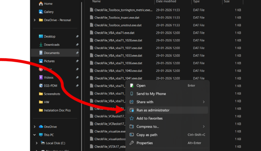
Task: Collapse the This PC tree node
Action: pyautogui.click(x=35, y=135)
